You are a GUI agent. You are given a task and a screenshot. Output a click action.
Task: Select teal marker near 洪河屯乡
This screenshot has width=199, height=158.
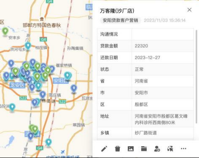pyautogui.click(x=28, y=46)
